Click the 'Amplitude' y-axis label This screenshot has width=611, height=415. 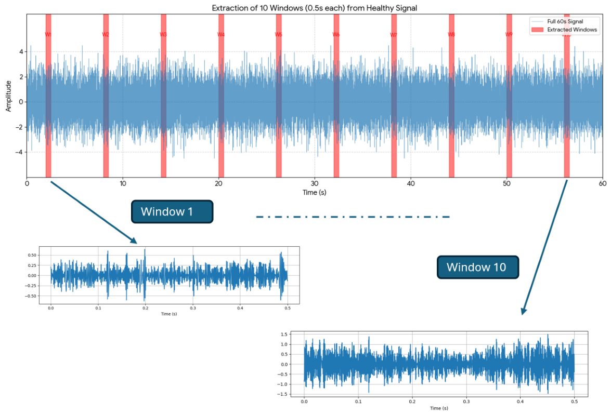(8, 96)
